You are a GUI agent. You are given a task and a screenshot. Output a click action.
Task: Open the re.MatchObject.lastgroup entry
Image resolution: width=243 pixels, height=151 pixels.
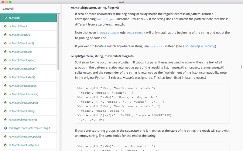pyautogui.click(x=29, y=145)
